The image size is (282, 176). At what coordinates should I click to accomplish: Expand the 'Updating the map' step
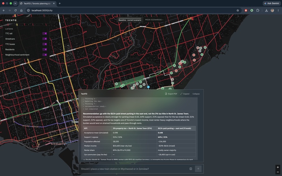pos(92,101)
